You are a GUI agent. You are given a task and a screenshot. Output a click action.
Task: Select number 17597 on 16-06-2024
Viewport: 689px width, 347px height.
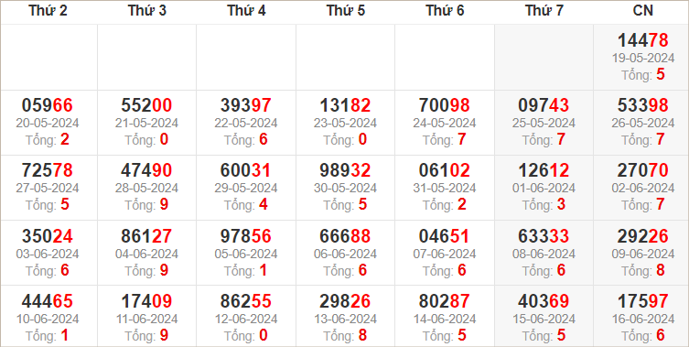(x=643, y=301)
